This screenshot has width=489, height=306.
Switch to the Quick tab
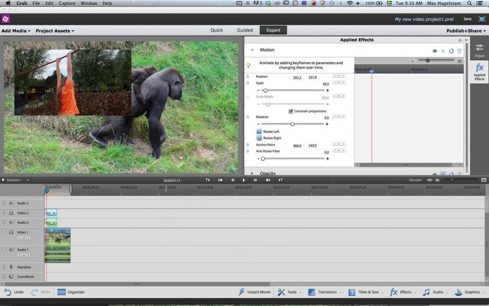(x=217, y=30)
